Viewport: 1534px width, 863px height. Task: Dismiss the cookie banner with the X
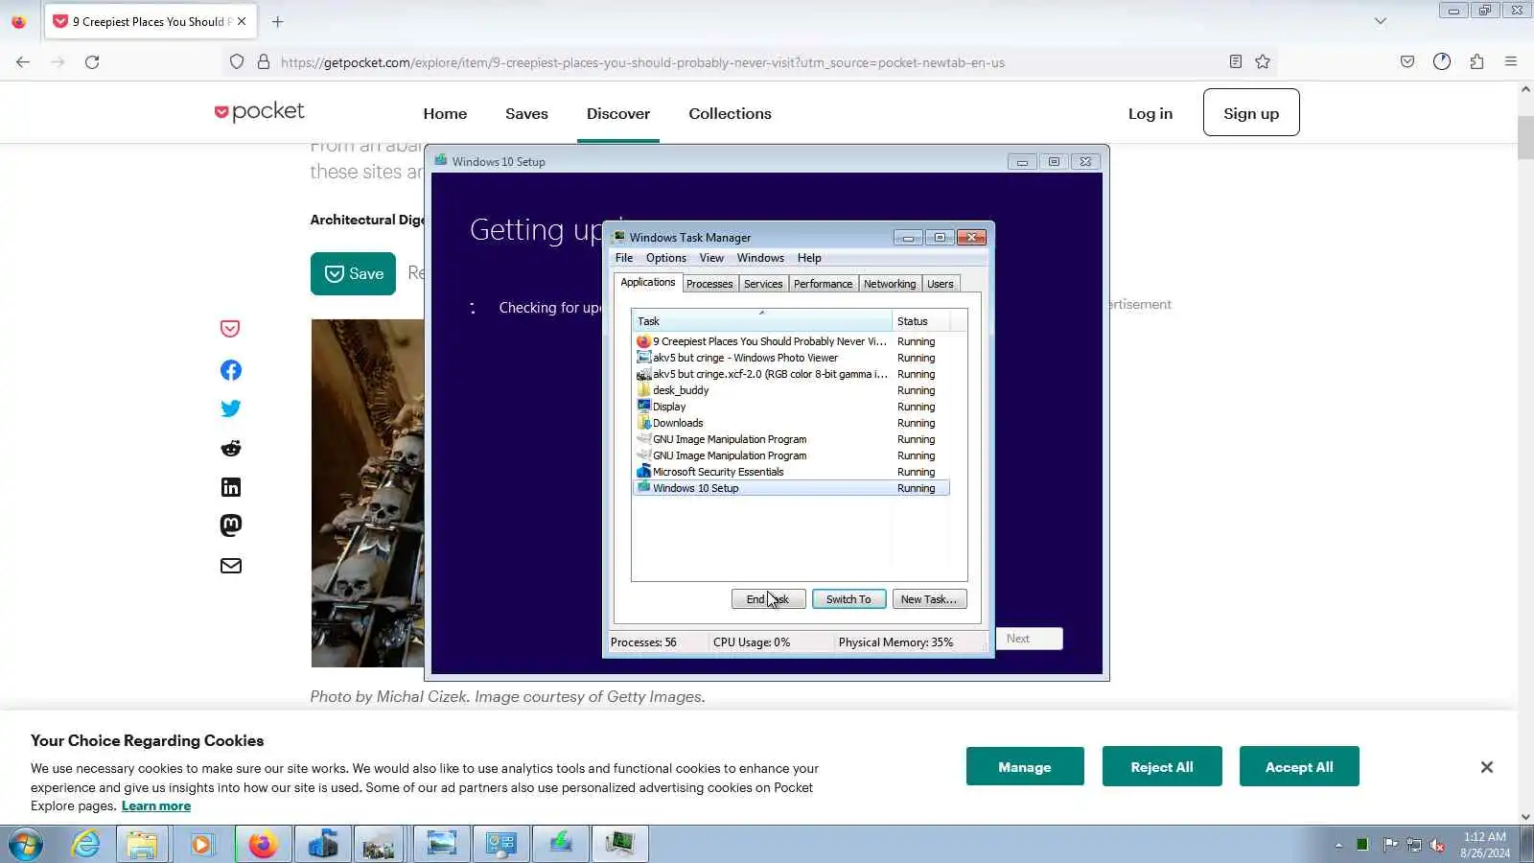pyautogui.click(x=1487, y=767)
